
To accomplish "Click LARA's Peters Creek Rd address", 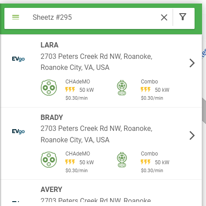I will click(96, 62).
